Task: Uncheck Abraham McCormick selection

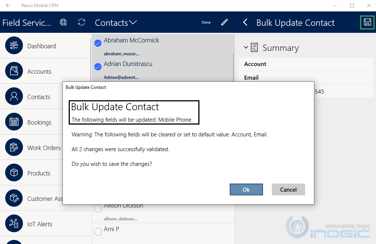Action: 98,43
